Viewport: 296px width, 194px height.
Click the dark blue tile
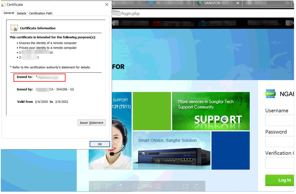pos(230,151)
